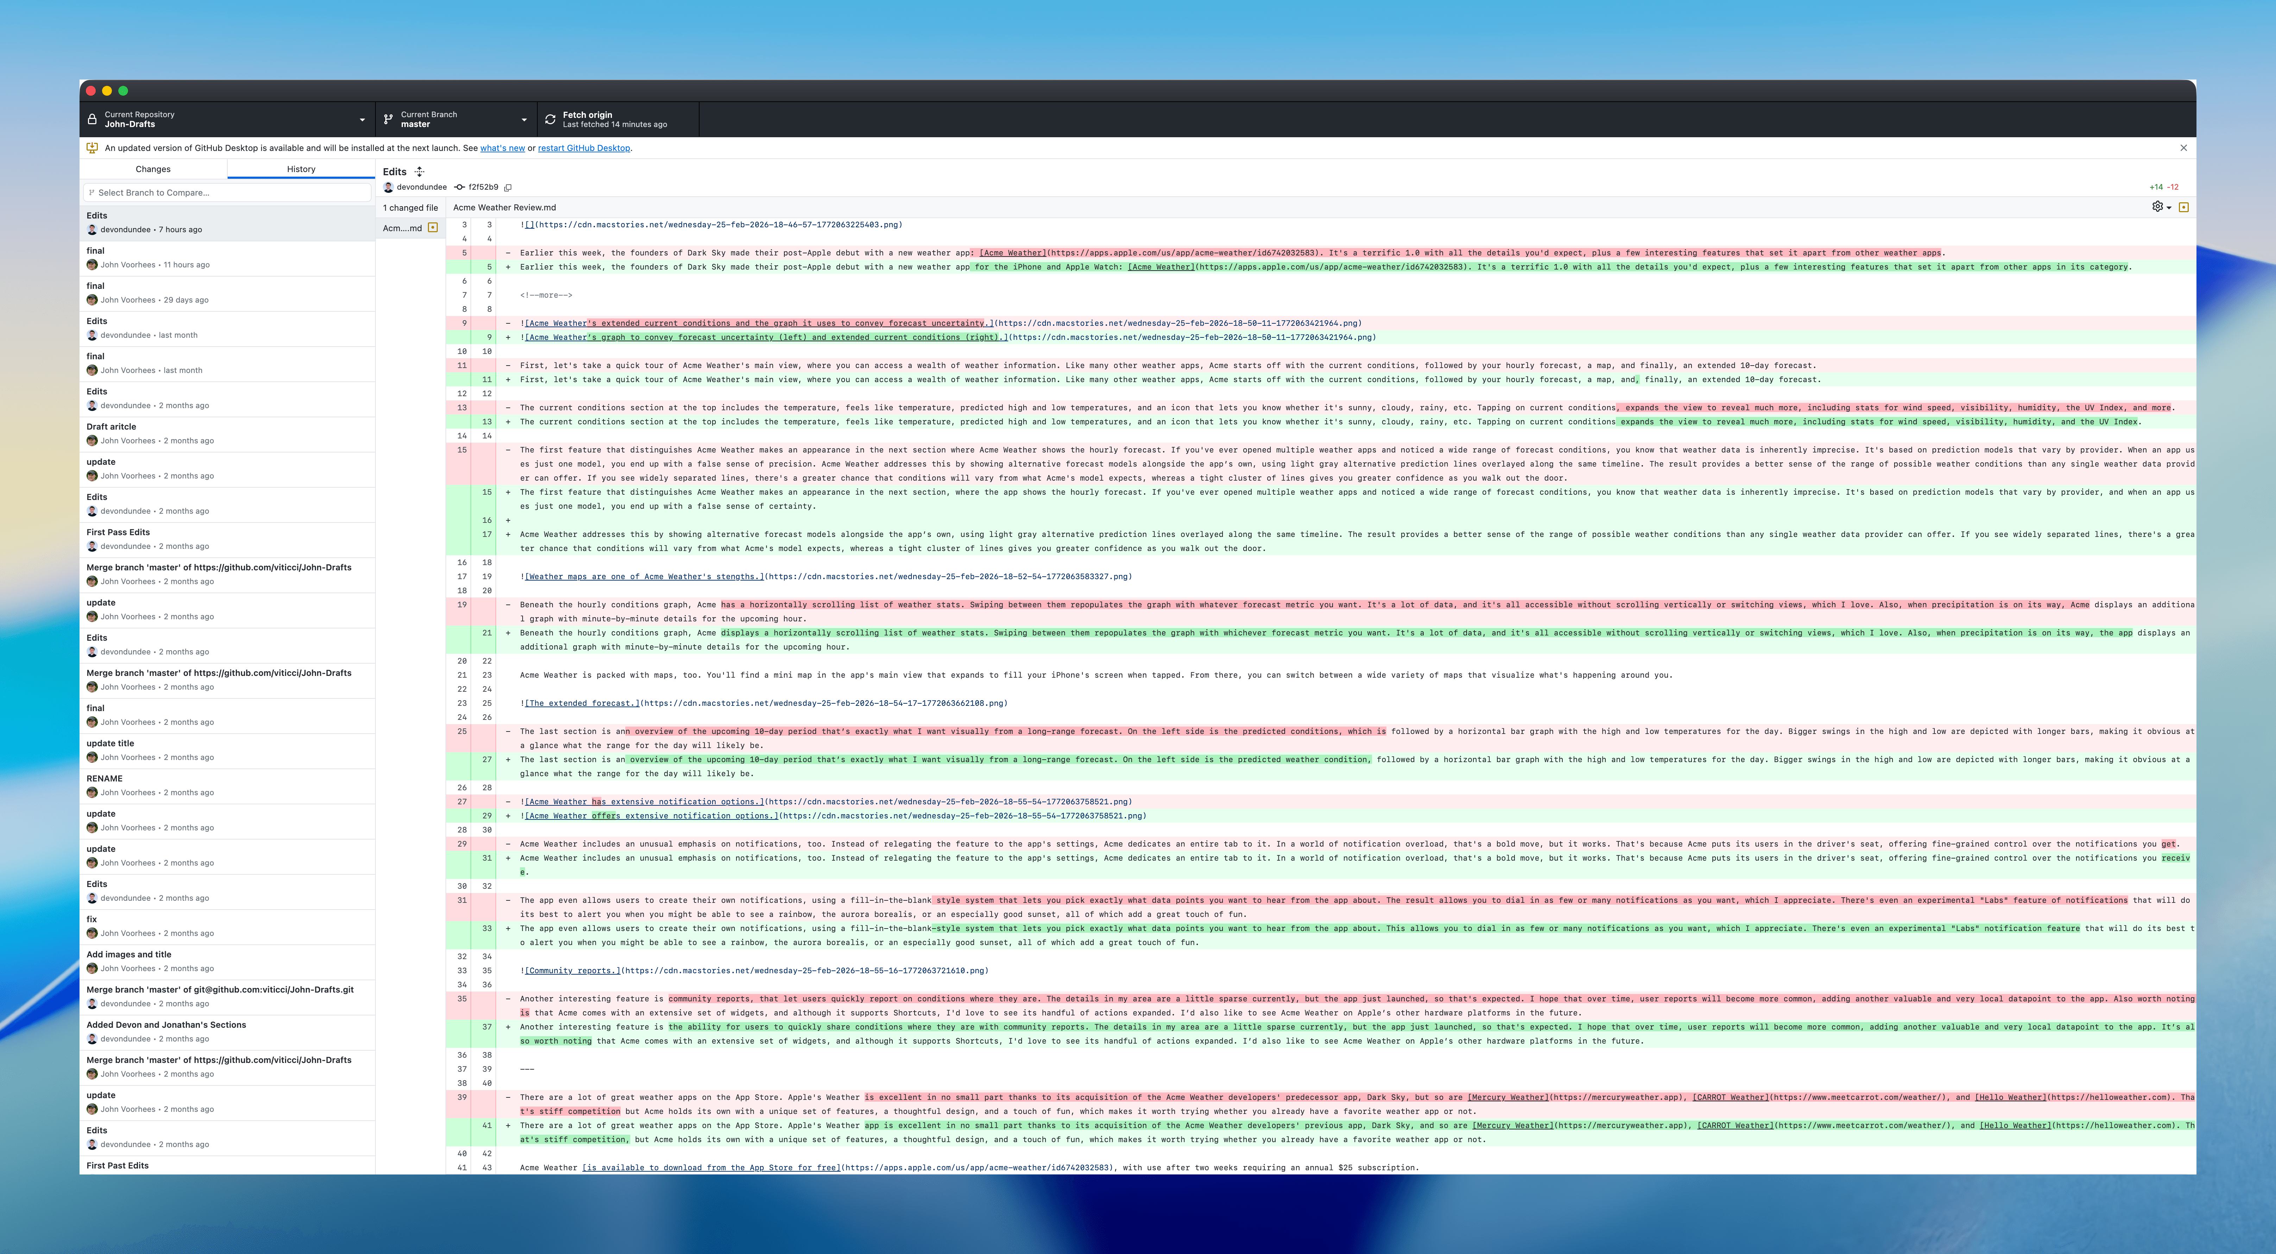Click the avatar on the 'RENAME' commit
The width and height of the screenshot is (2276, 1254).
(92, 793)
